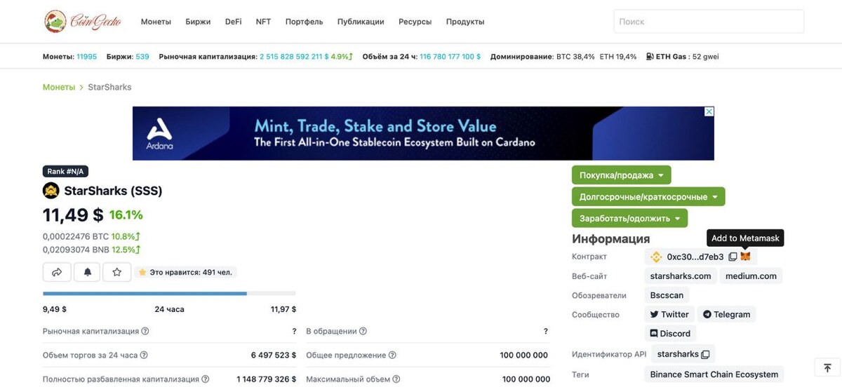842x387 pixels.
Task: Click the 0xc30...d7eb3 contract address
Action: coord(695,257)
